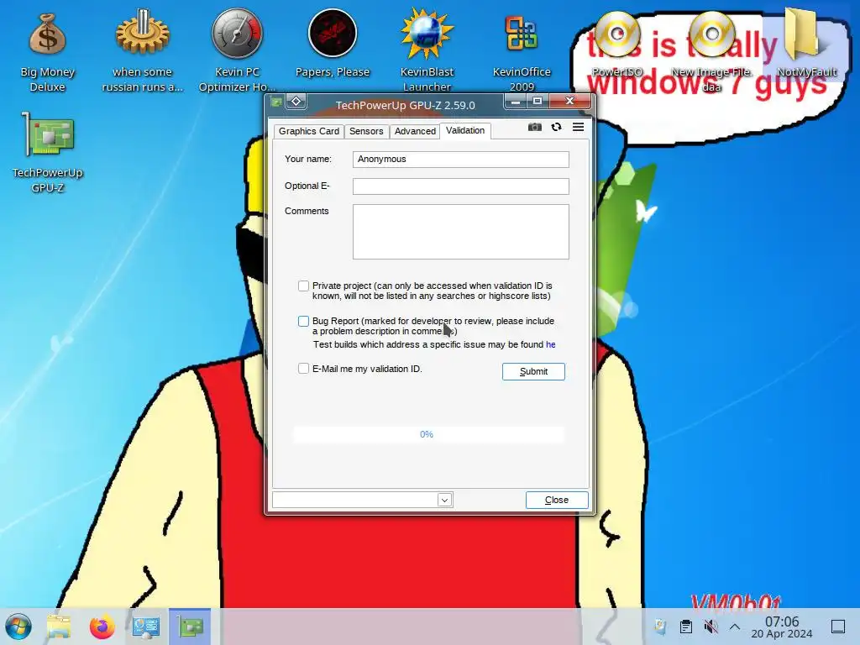Click the 0% validation progress bar
The image size is (860, 645).
(427, 434)
